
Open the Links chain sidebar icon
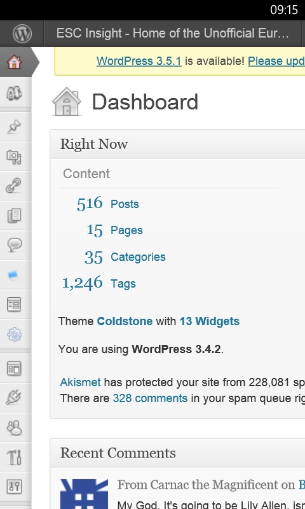(x=14, y=186)
